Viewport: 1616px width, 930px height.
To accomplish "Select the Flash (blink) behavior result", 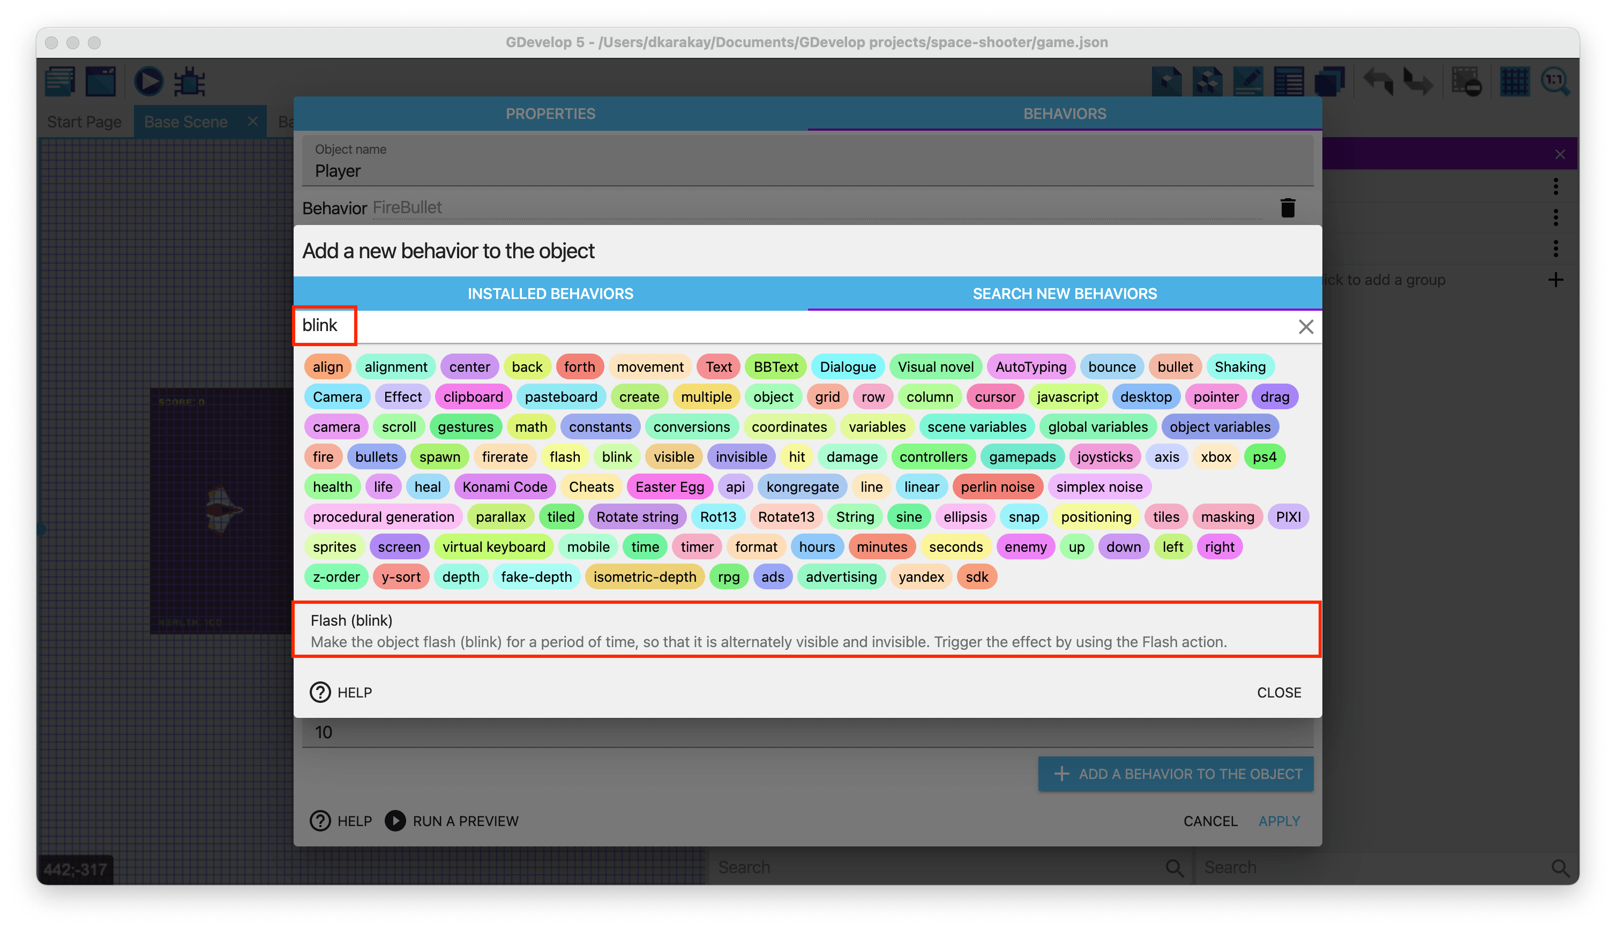I will (x=807, y=630).
